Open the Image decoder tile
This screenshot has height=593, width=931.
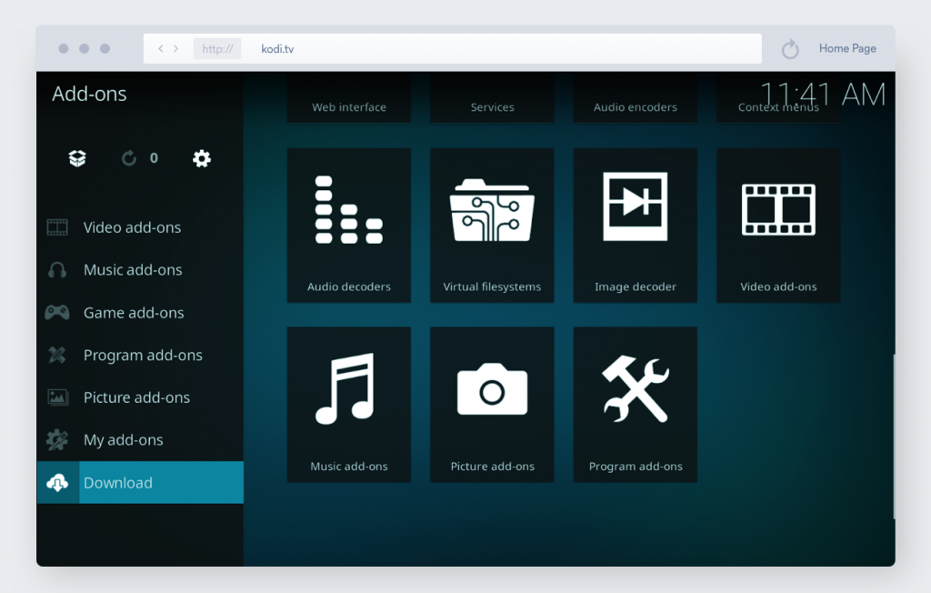(x=636, y=226)
